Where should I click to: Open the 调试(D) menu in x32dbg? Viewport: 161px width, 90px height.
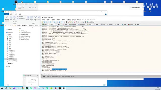point(53,20)
